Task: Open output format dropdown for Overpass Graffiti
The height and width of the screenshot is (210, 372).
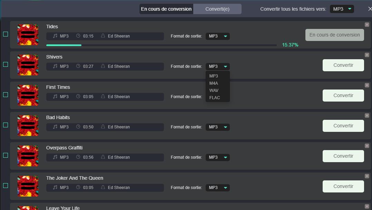Action: pyautogui.click(x=217, y=157)
